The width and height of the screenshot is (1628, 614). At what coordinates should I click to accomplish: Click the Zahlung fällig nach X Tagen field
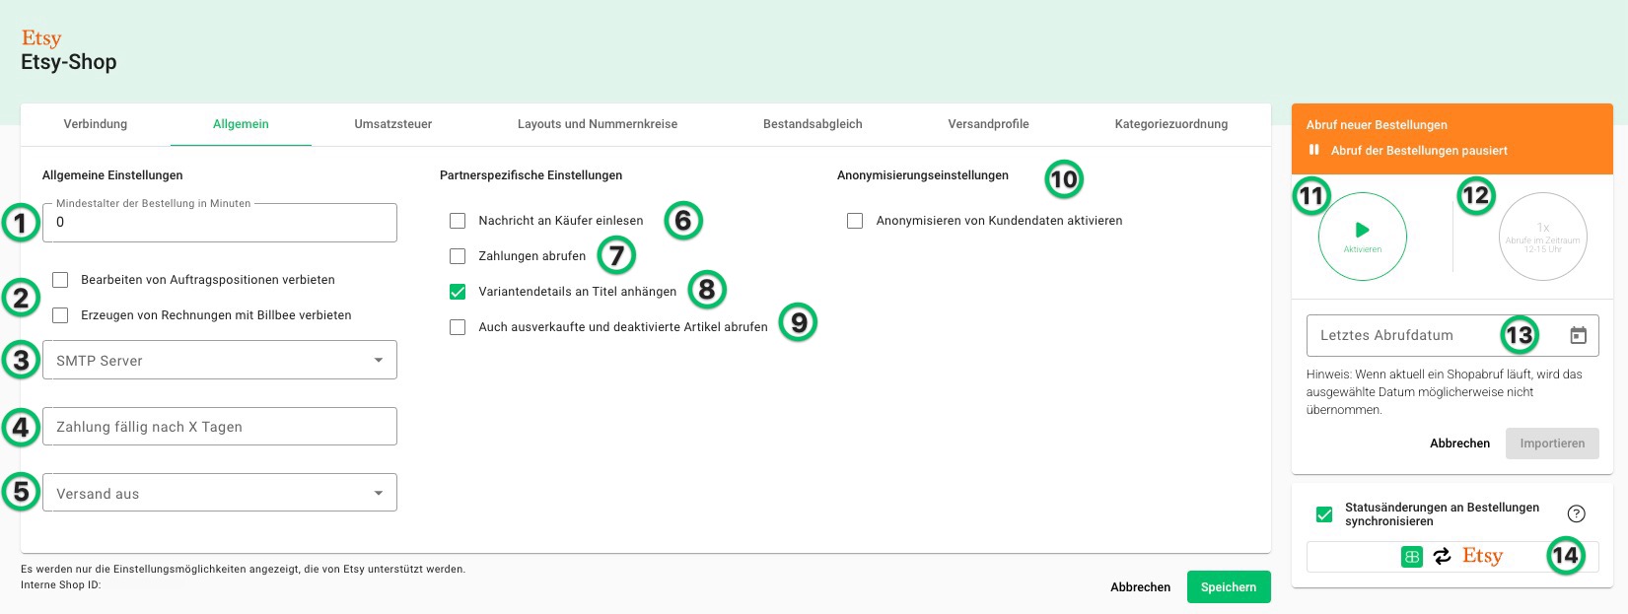pyautogui.click(x=220, y=427)
